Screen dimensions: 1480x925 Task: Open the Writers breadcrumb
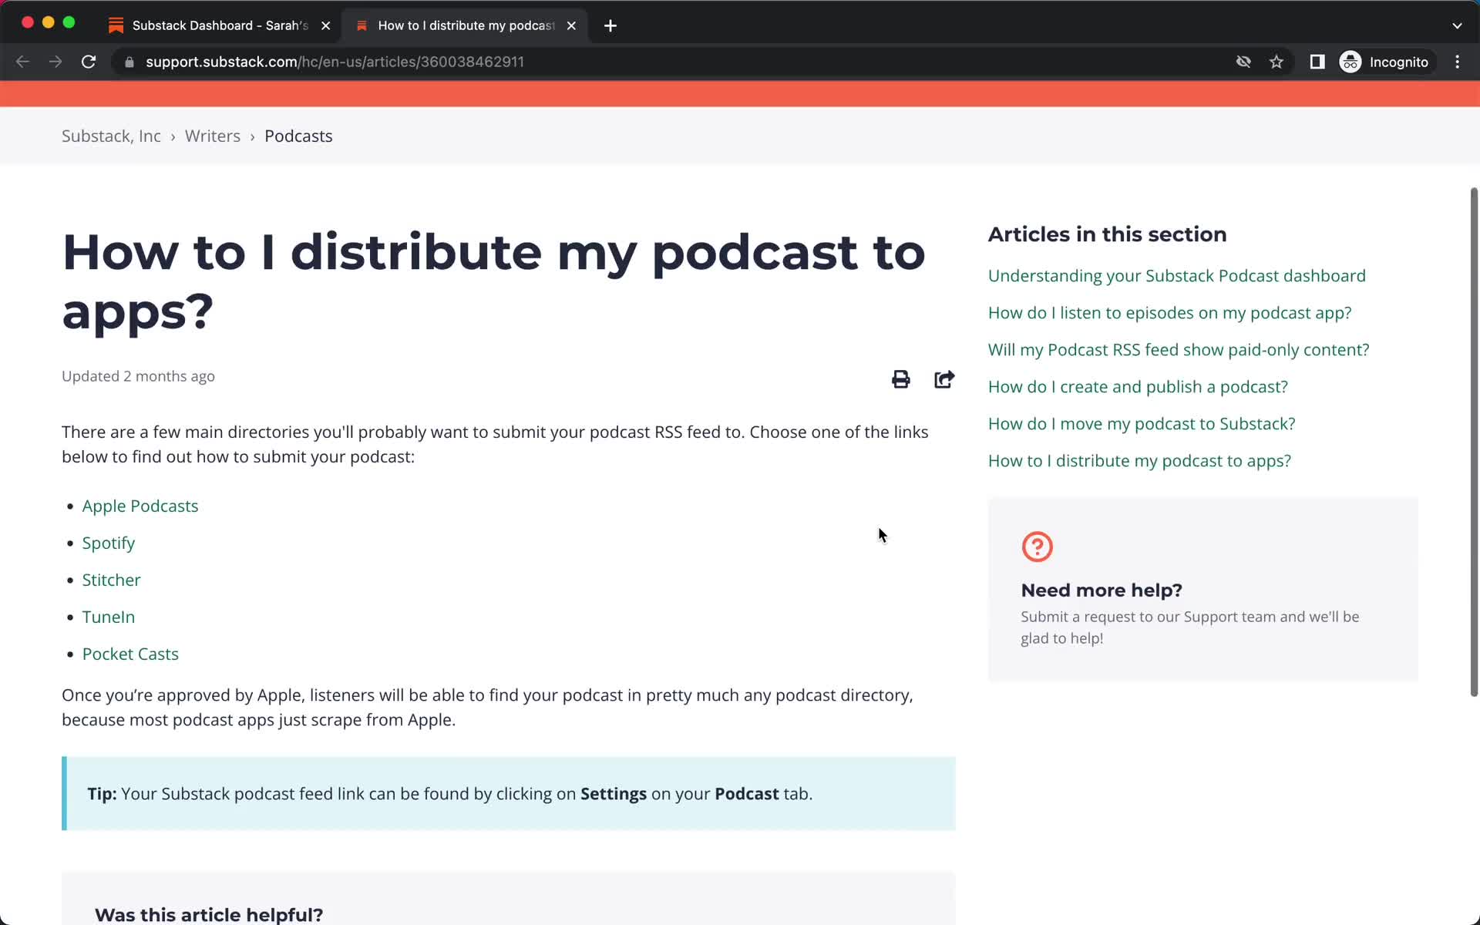[x=213, y=136]
